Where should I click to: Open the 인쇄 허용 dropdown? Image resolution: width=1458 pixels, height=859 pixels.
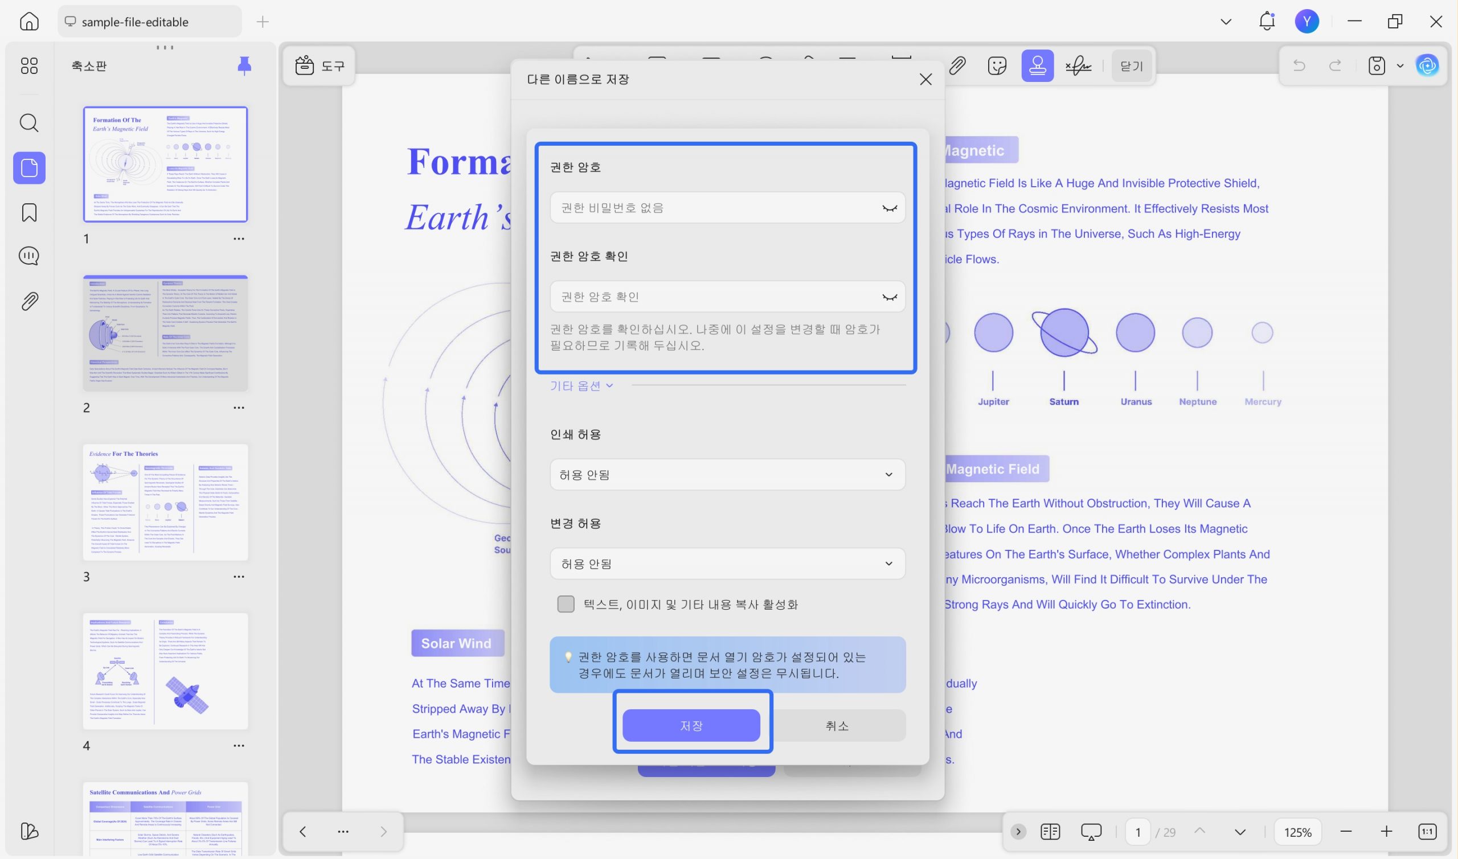click(727, 475)
